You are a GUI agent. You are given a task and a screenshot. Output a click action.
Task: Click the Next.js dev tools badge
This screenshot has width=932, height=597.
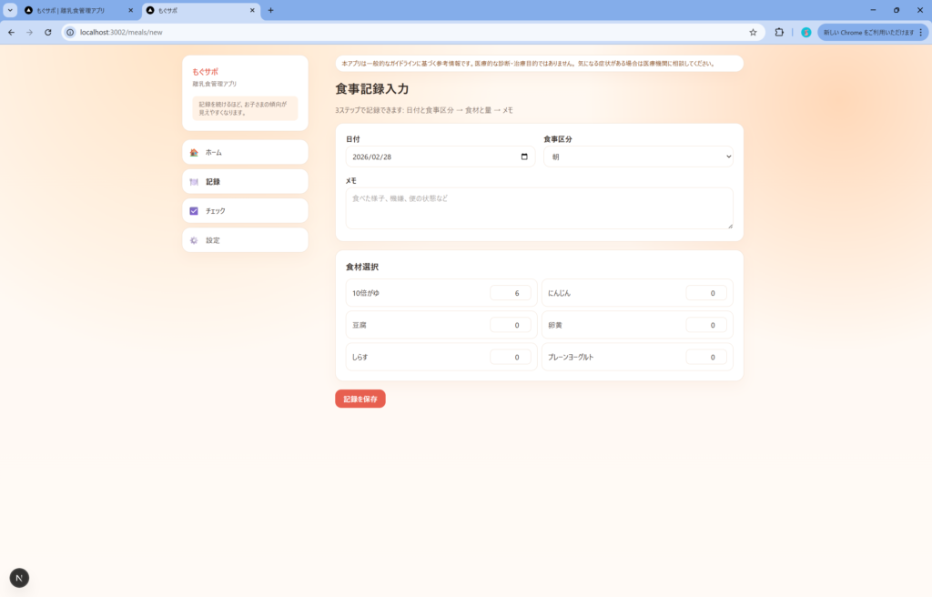19,578
